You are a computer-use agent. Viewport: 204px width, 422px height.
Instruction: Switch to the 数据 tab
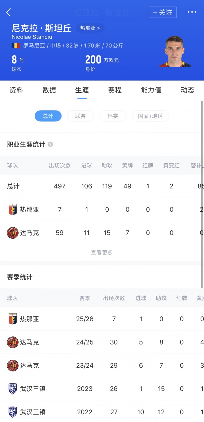pyautogui.click(x=49, y=90)
